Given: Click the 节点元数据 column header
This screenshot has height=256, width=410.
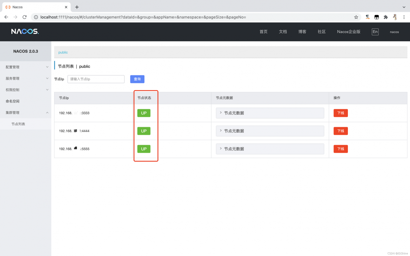Looking at the screenshot, I should click(x=225, y=98).
